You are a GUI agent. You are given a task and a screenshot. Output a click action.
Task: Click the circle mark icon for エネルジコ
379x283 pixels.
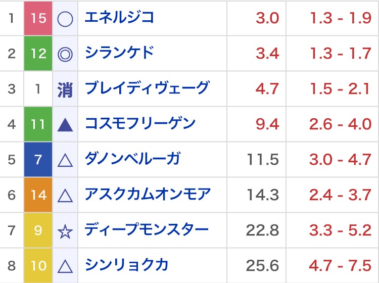click(x=65, y=19)
